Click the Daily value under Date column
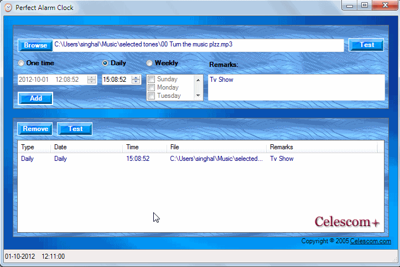Screen dimensions: 400x267 tap(60, 159)
